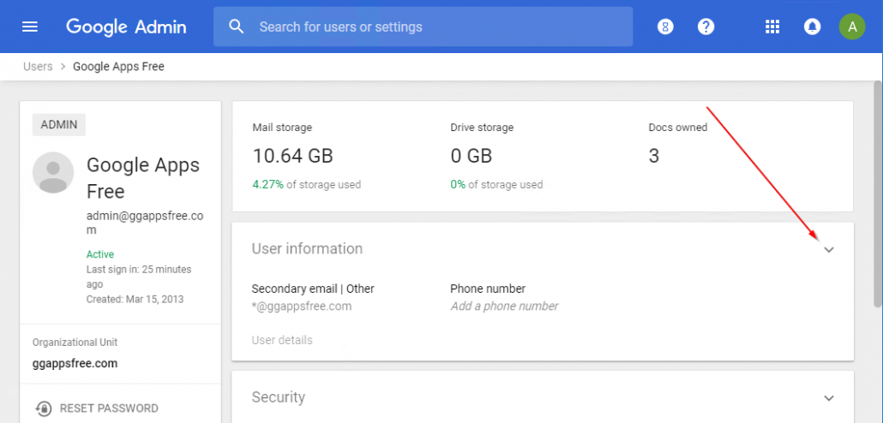Click the Mail storage label

pos(282,128)
